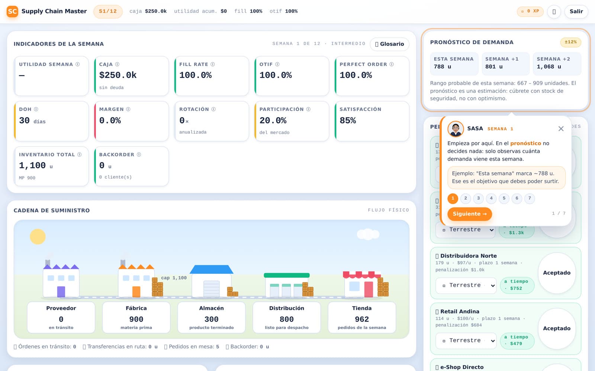This screenshot has height=371, width=595.
Task: Click the icon button left of Salir
Action: coord(554,12)
